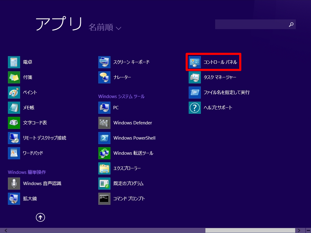Click the ペイント text label
This screenshot has height=233, width=311.
(x=30, y=92)
